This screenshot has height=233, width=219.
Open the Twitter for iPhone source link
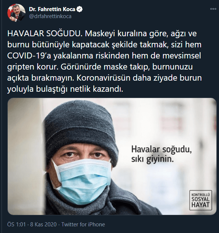coord(83,224)
